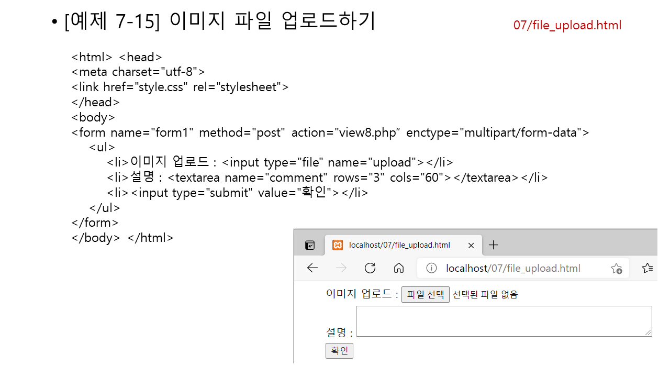The image size is (670, 377).
Task: Open the favorites list icon
Action: click(647, 268)
